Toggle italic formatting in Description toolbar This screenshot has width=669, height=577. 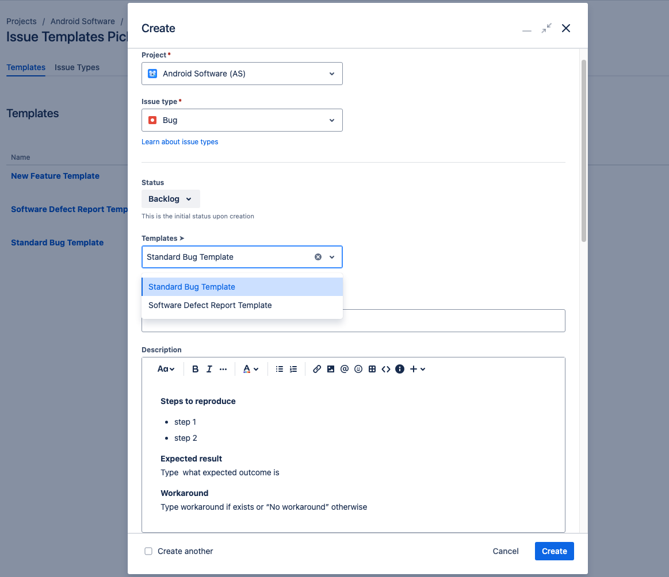click(x=209, y=369)
